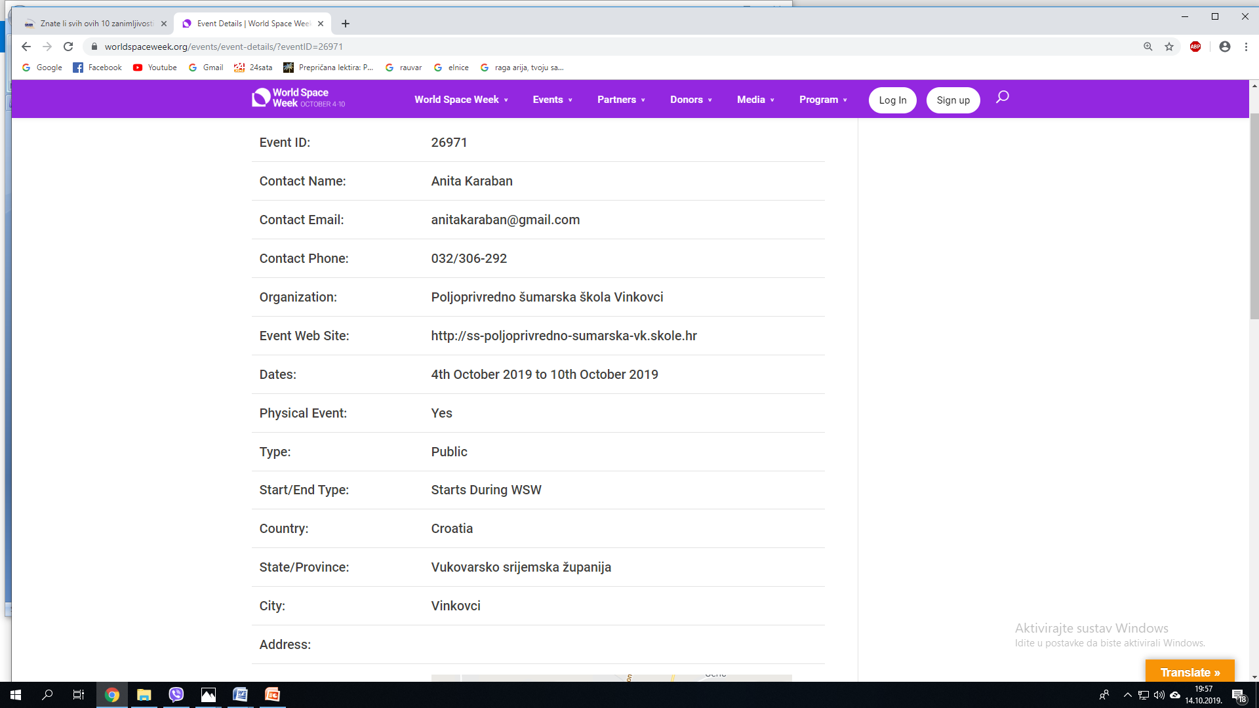Open the 'Prepričana lektira' bookmark
This screenshot has width=1259, height=708.
click(328, 68)
